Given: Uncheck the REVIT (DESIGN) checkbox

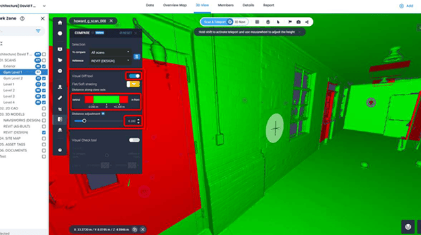Looking at the screenshot, I should (44, 133).
